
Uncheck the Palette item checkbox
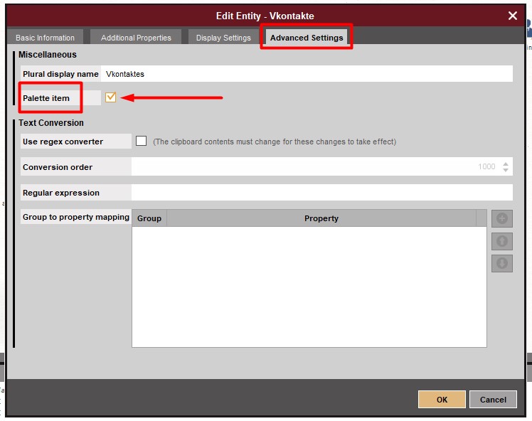click(111, 97)
